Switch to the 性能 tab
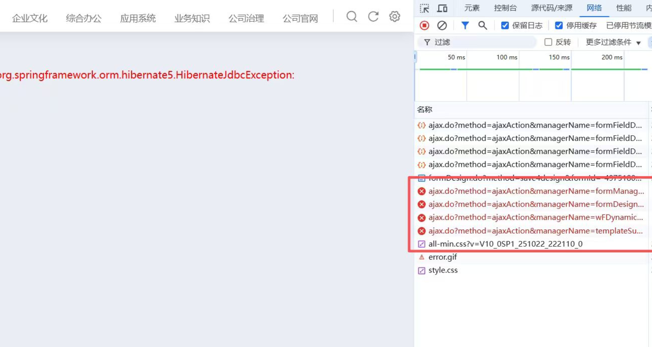The width and height of the screenshot is (652, 347). pos(624,8)
